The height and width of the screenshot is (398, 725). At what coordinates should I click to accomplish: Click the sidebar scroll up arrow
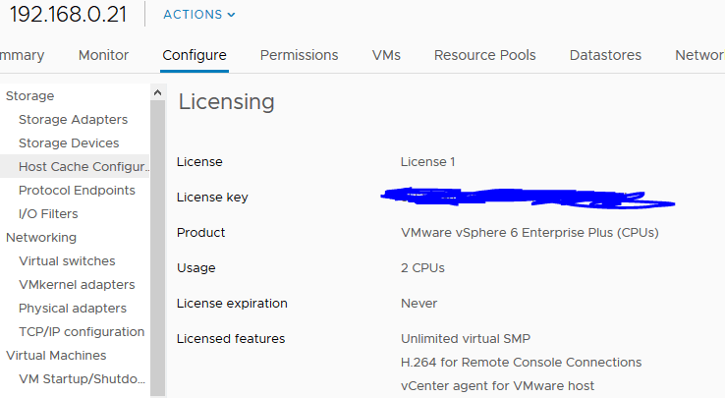pos(157,92)
